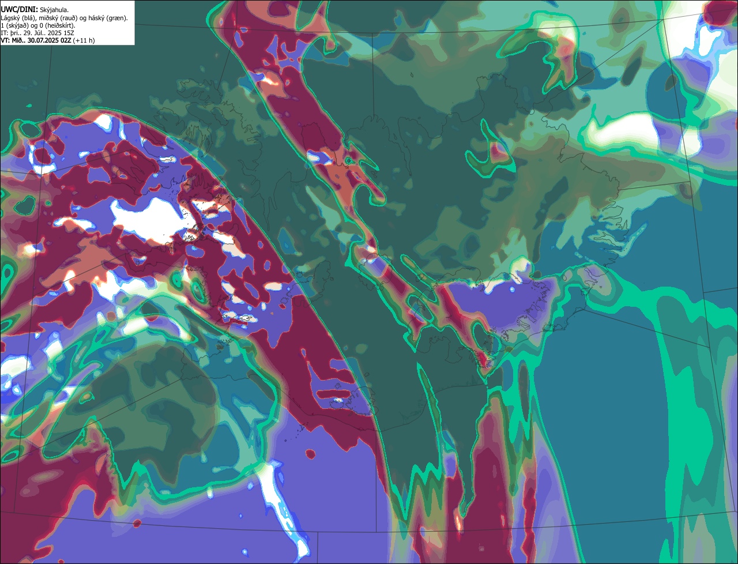Click the 'UWC/DINI:' bold title text

click(20, 10)
